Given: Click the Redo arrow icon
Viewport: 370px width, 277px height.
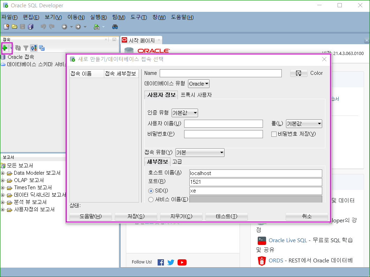Looking at the screenshot, I should [x=52, y=26].
